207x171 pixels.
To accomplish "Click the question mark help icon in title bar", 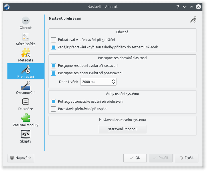I will coord(178,7).
